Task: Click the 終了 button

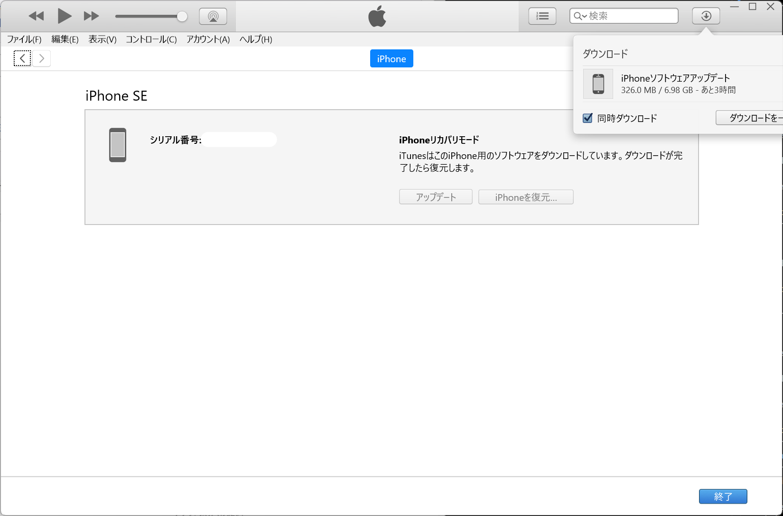Action: (723, 496)
